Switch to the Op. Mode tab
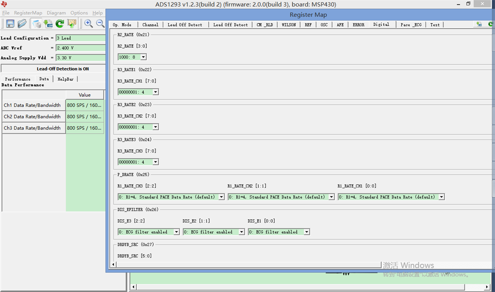 click(122, 25)
